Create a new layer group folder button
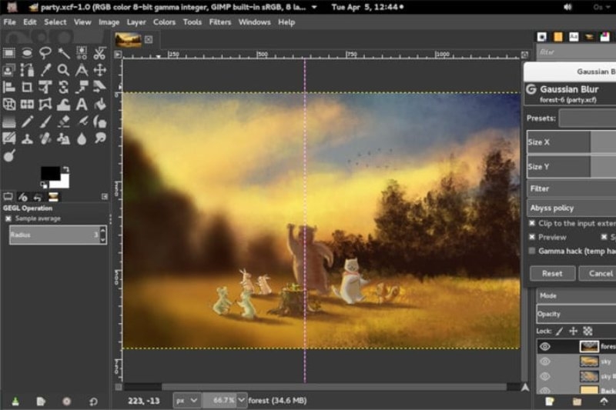Screen dimensions: 616x410 (x=577, y=402)
